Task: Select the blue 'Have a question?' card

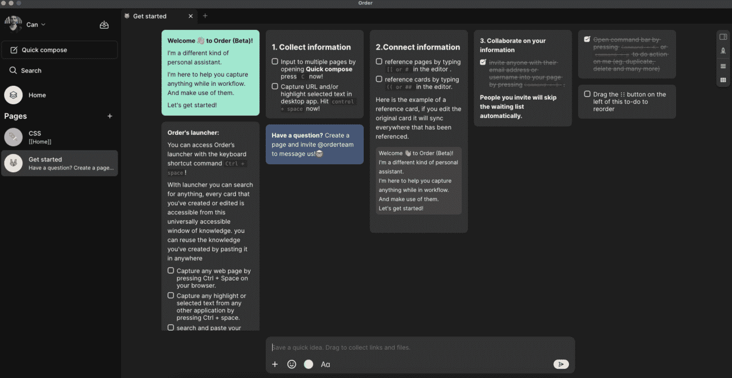Action: click(x=315, y=145)
